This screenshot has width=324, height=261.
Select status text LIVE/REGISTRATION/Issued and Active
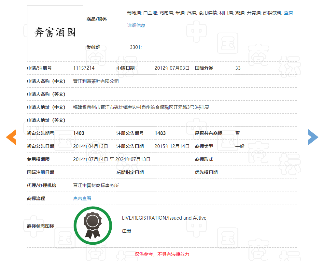point(164,218)
